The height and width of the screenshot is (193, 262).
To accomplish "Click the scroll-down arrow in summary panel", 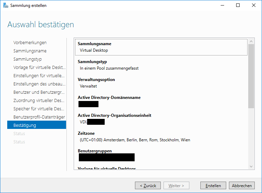I will 251,166.
